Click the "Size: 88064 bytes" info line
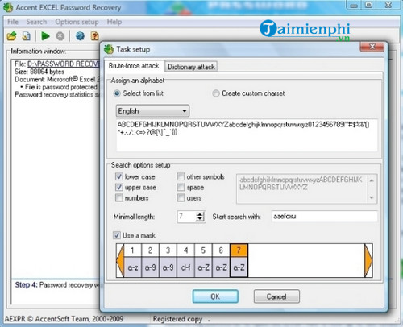 tap(39, 72)
